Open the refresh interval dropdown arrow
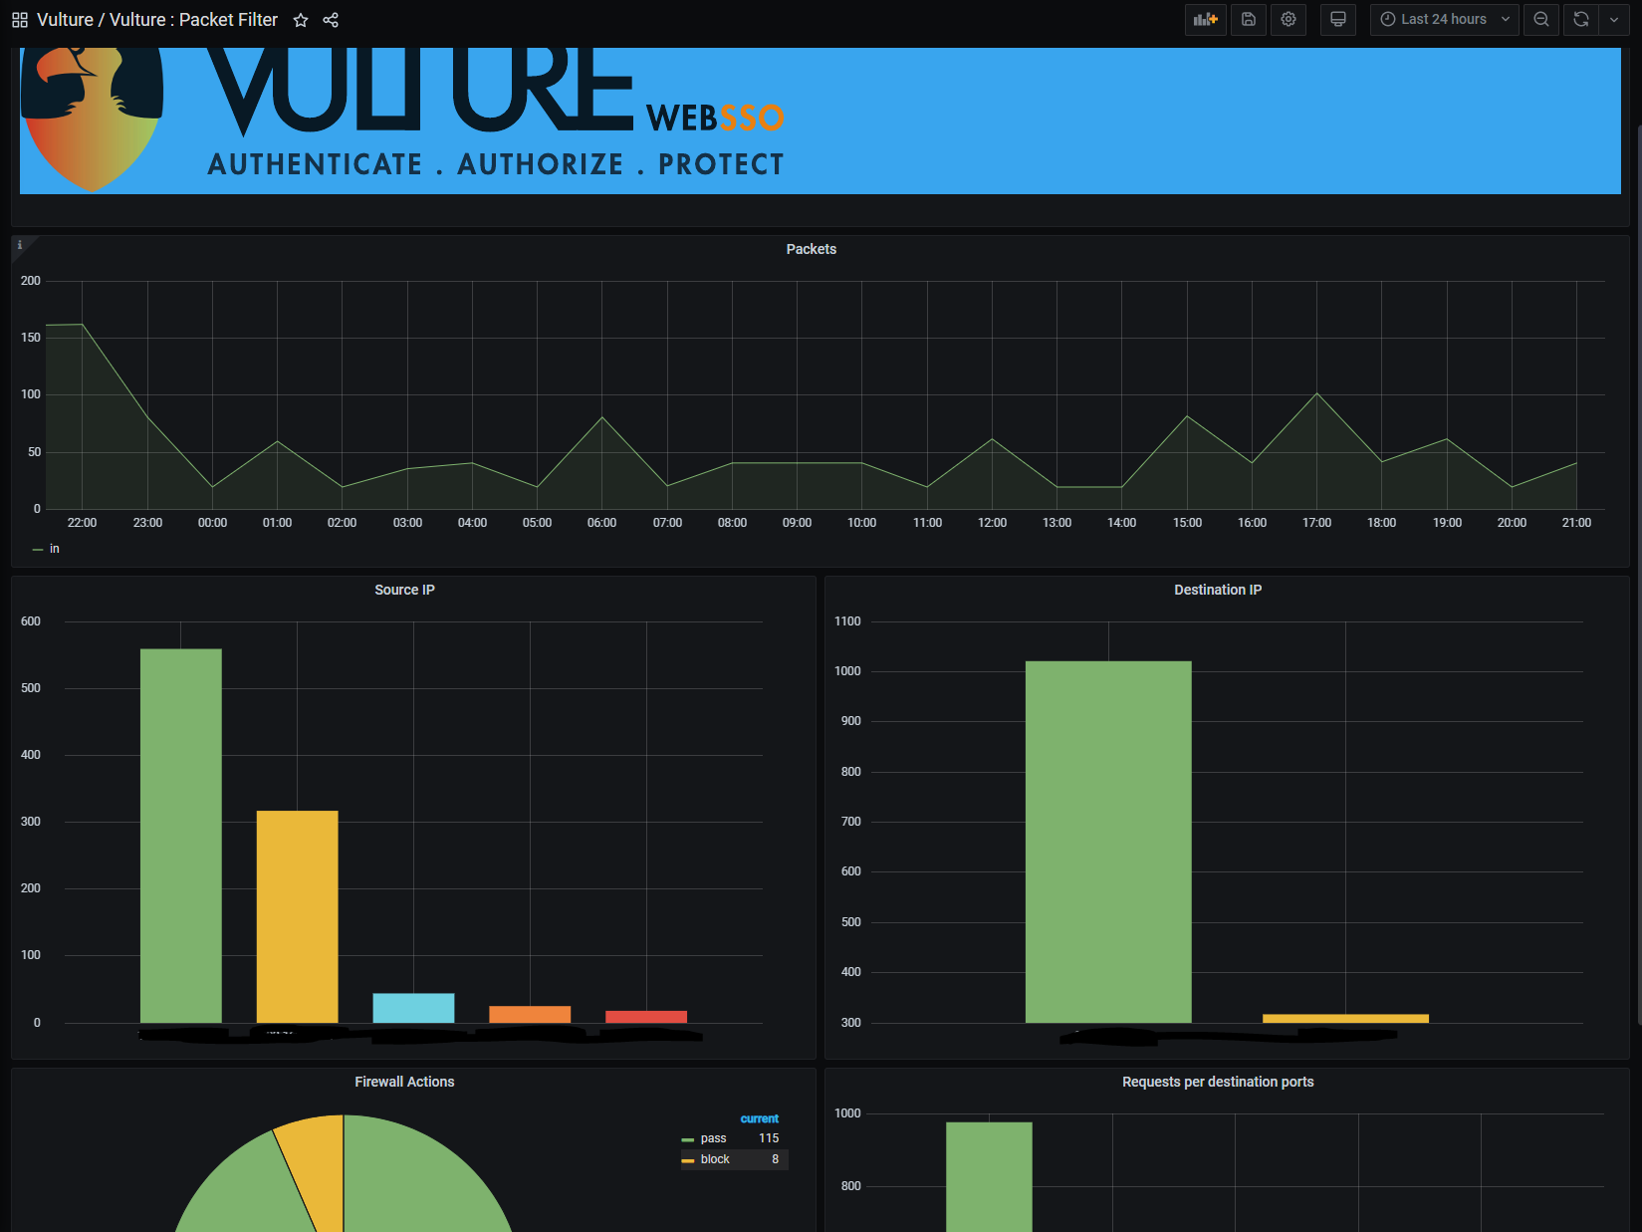This screenshot has height=1232, width=1642. click(x=1614, y=19)
